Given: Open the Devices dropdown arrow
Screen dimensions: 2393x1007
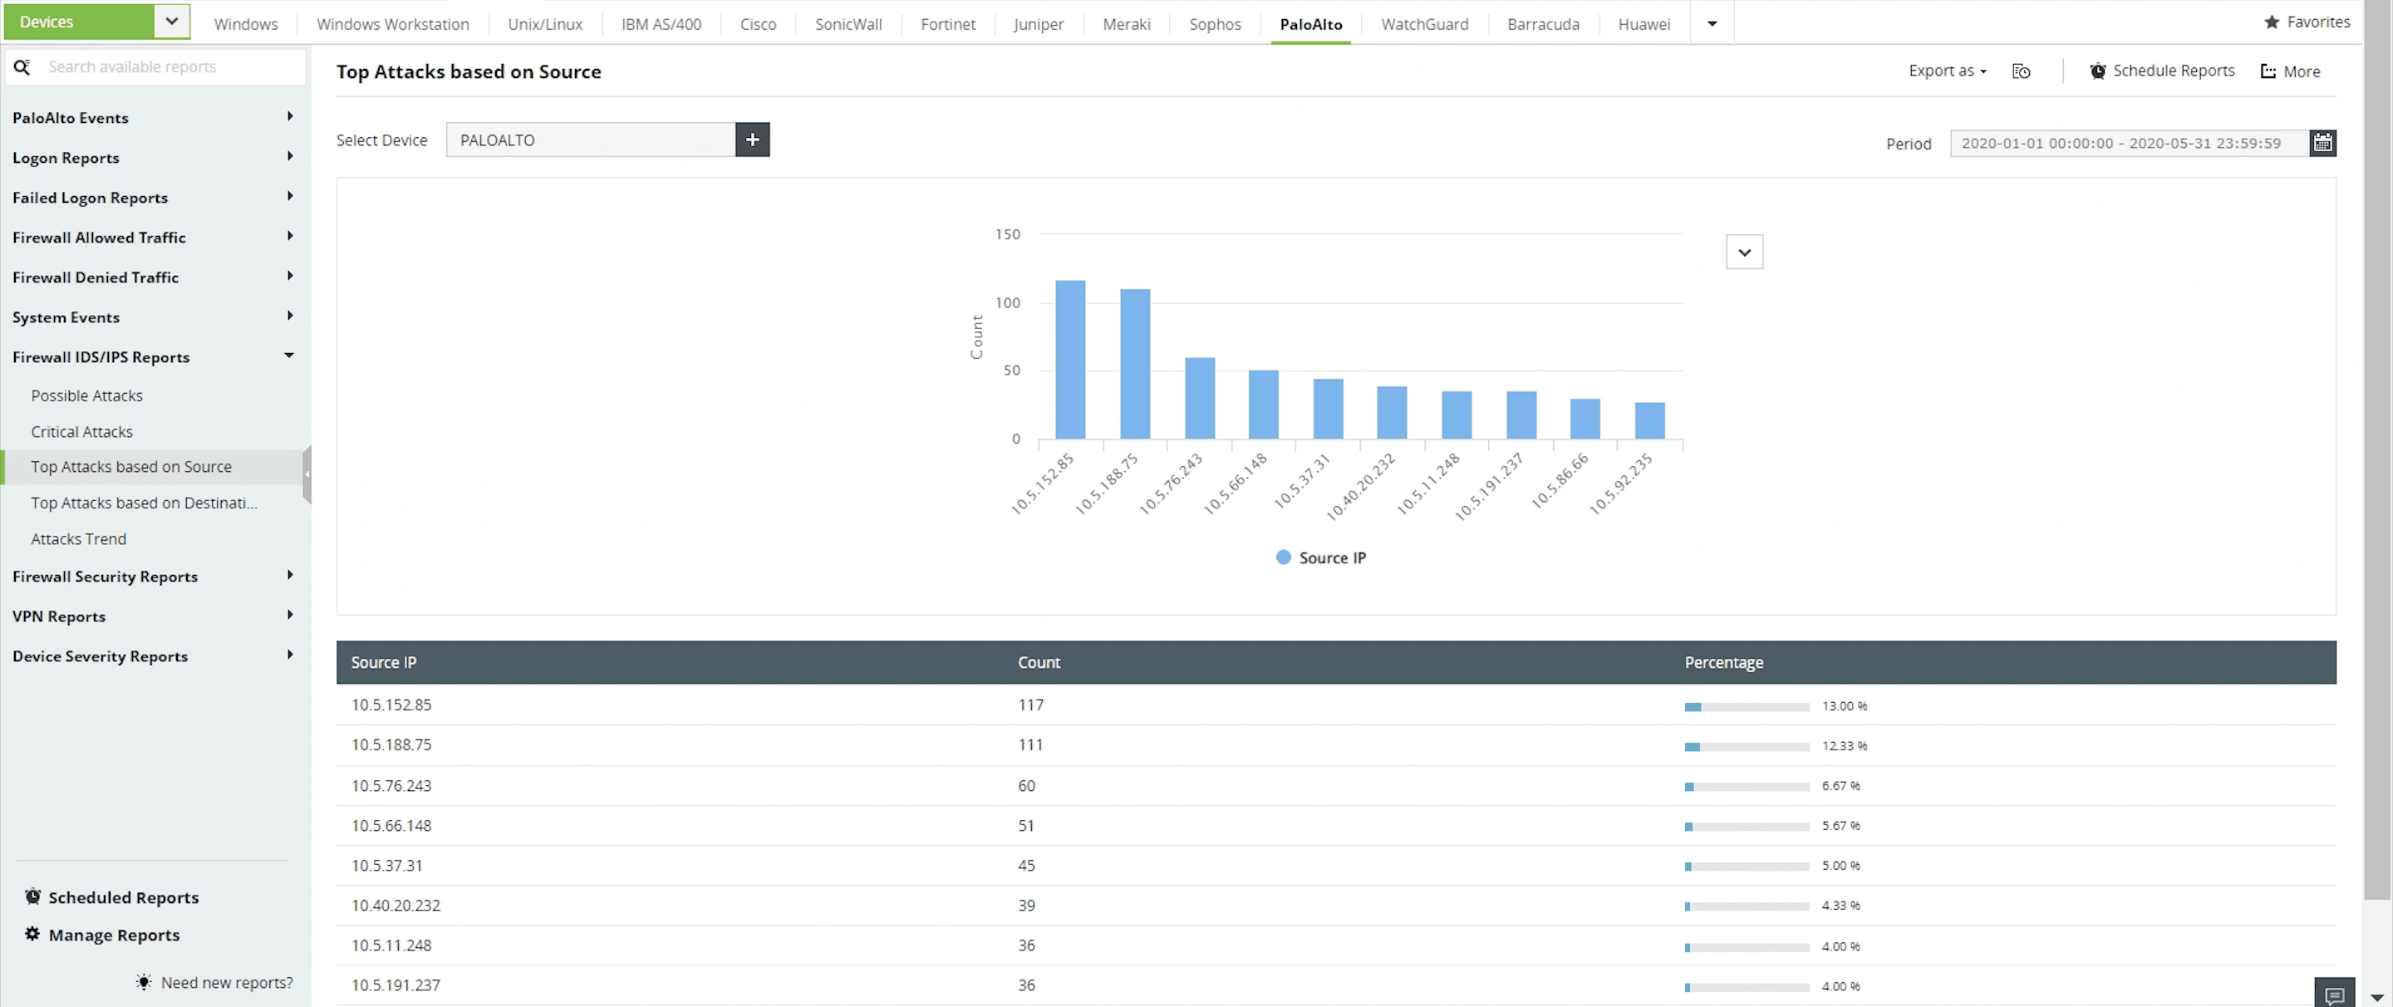Looking at the screenshot, I should tap(172, 22).
